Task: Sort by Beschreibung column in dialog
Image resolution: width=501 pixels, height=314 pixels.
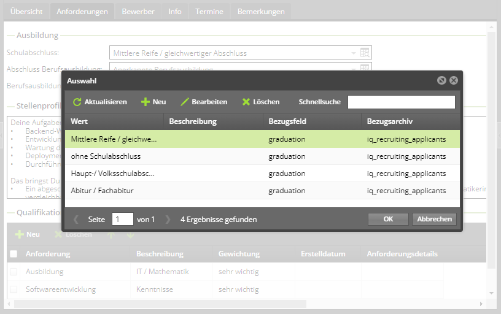Action: point(213,121)
